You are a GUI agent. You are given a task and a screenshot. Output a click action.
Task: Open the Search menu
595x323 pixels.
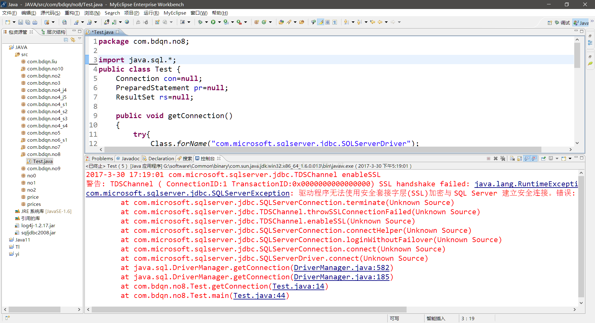point(112,13)
